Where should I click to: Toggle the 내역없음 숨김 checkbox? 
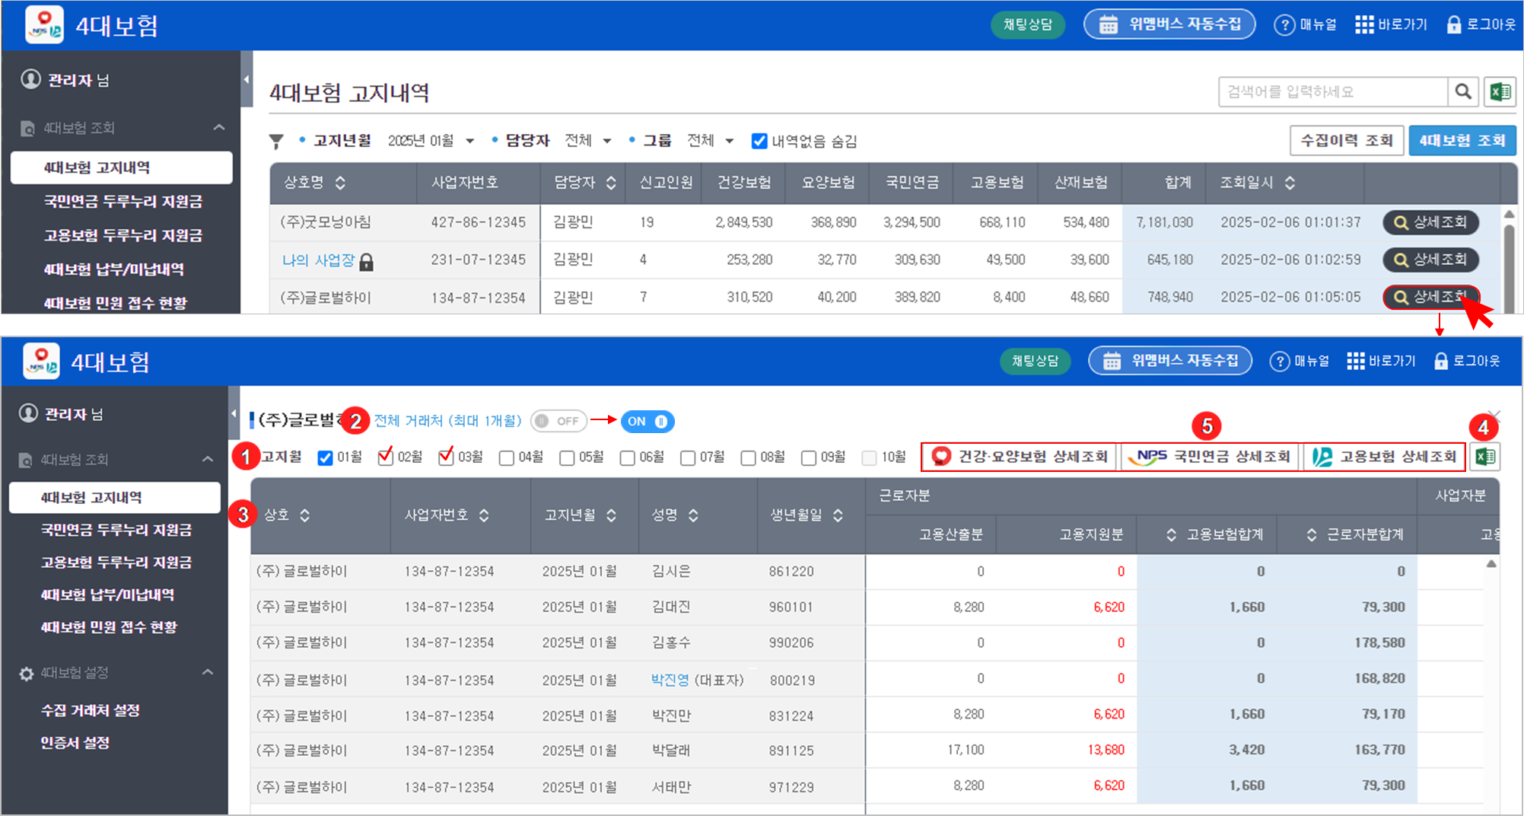pos(759,141)
